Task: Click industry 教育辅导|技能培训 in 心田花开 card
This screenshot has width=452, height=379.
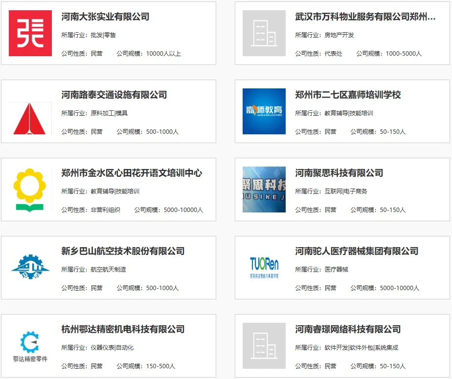Action: click(x=115, y=191)
